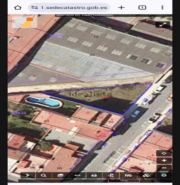Click parcel label 03 near the pool
The height and width of the screenshot is (185, 180).
(x=47, y=121)
